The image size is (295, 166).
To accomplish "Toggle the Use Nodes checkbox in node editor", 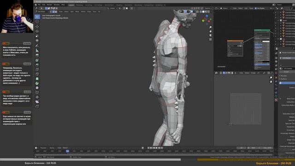I will click(x=255, y=8).
